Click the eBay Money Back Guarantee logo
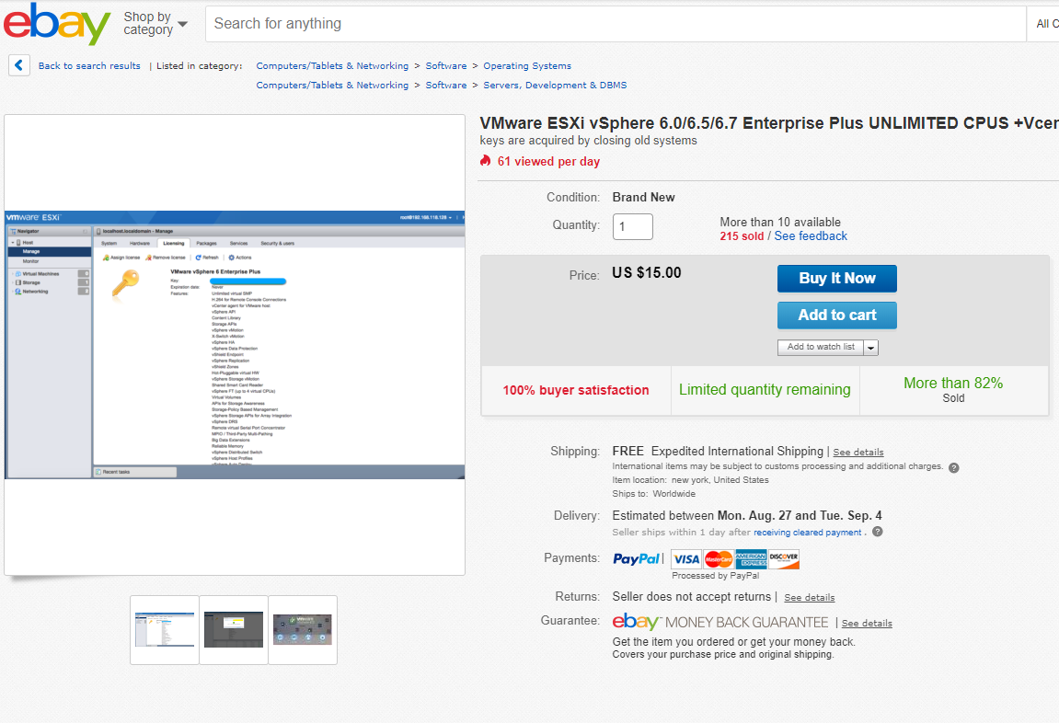The width and height of the screenshot is (1059, 723). tap(720, 622)
